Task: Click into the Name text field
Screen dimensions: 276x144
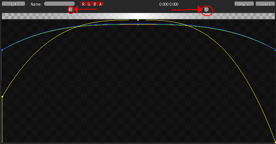Action: (x=59, y=4)
